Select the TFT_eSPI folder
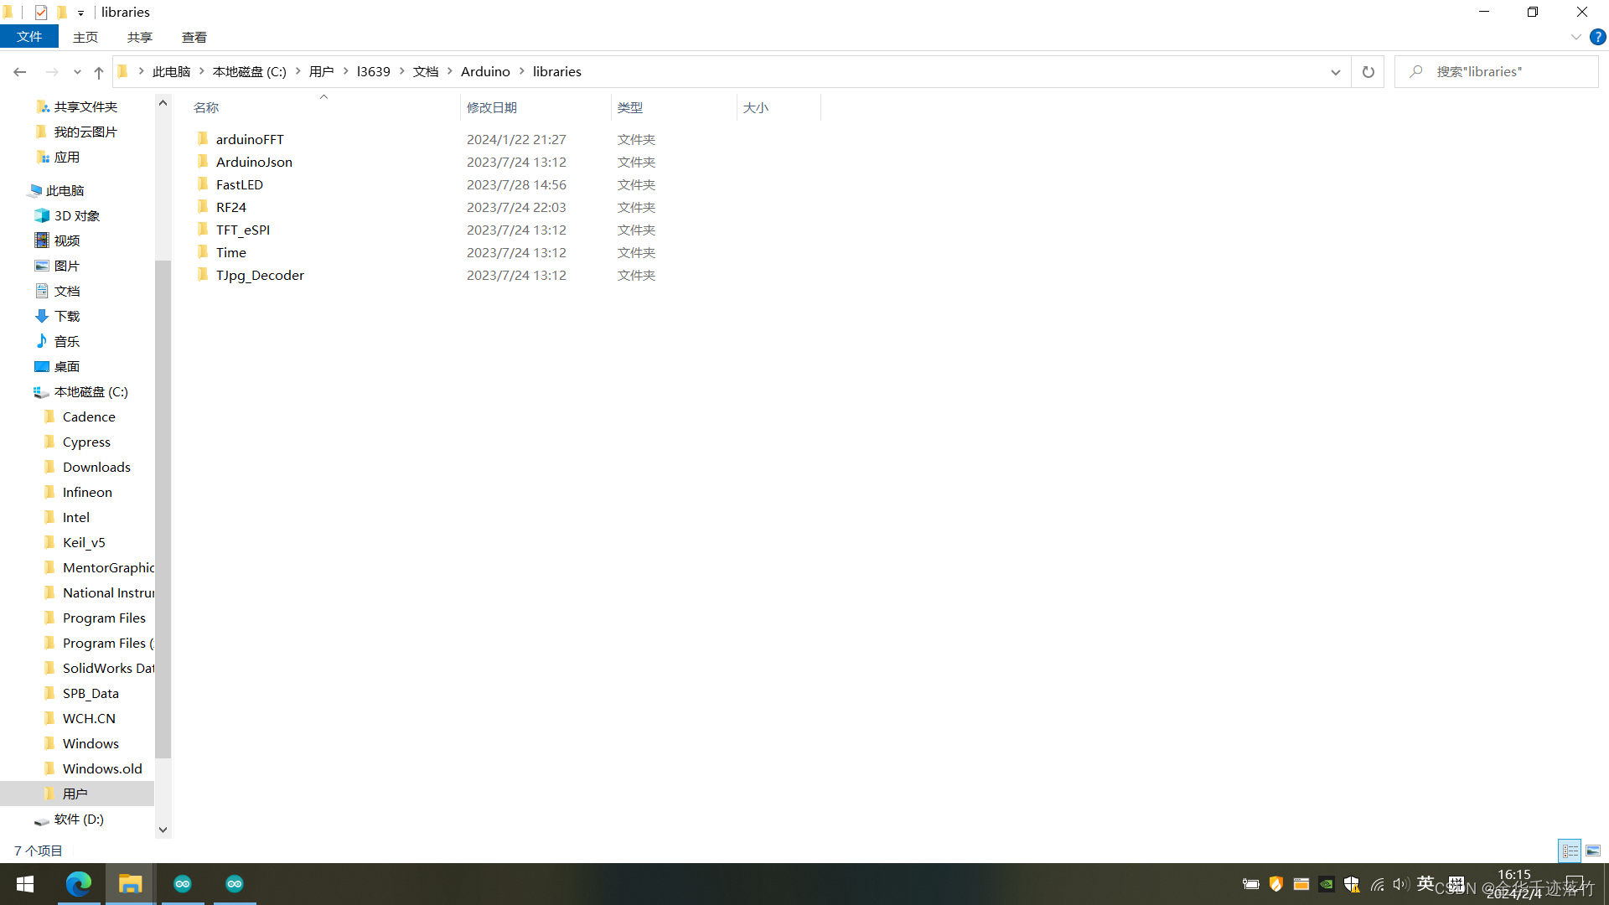This screenshot has height=905, width=1609. coord(243,230)
